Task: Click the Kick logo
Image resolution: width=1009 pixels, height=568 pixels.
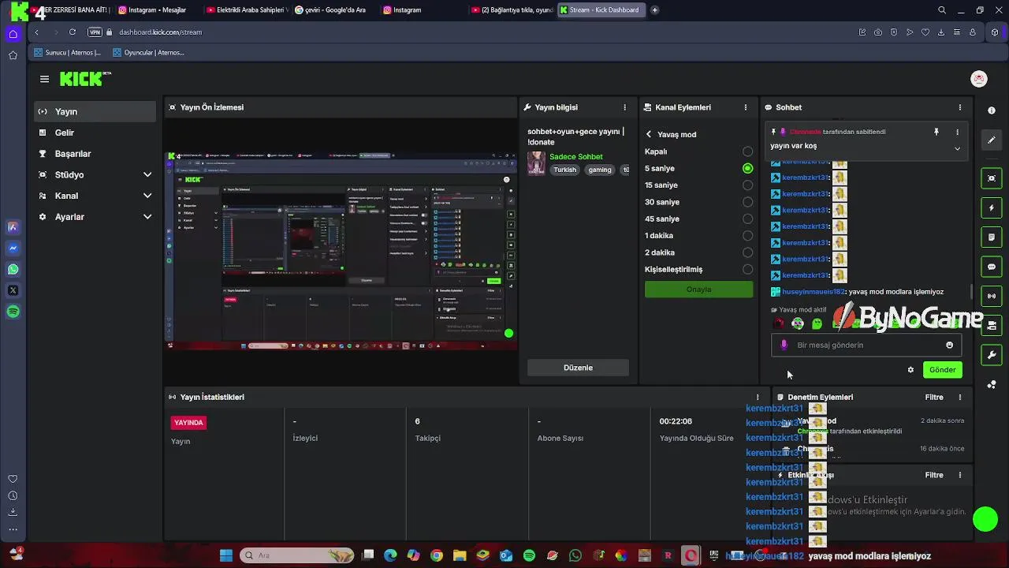Action: point(84,79)
